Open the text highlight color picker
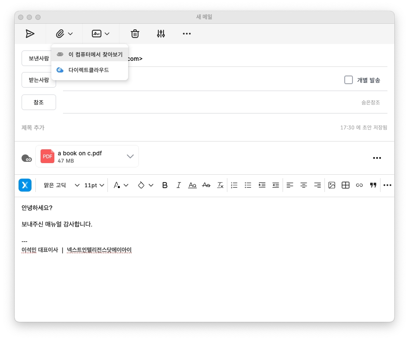The height and width of the screenshot is (340, 409). click(145, 185)
